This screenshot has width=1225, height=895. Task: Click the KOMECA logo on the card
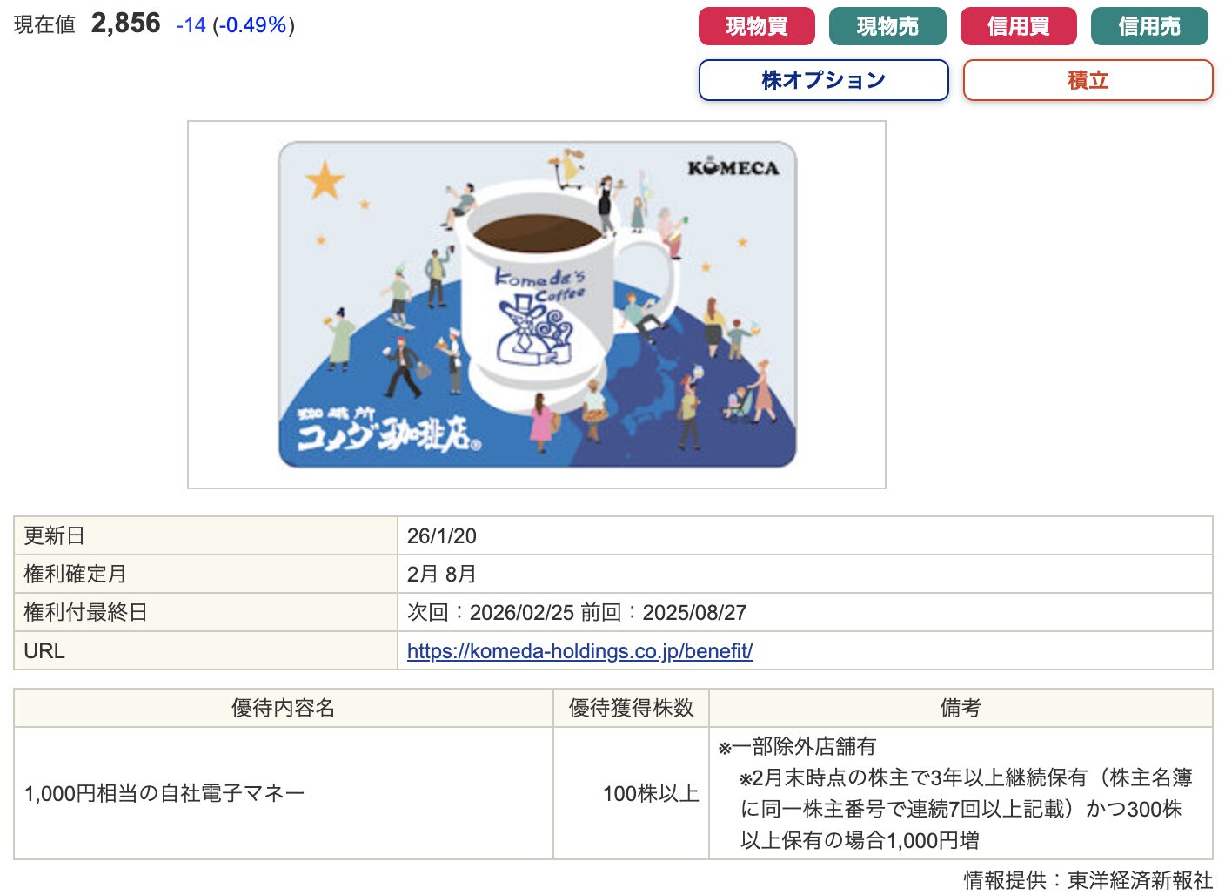733,168
